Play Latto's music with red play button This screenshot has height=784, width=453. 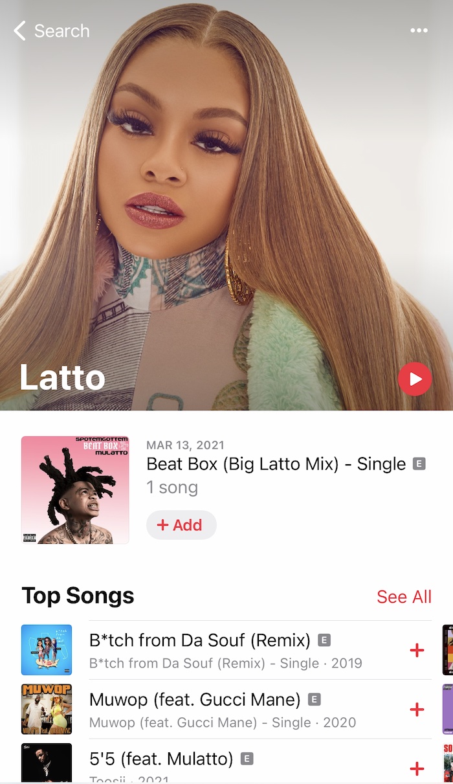pos(415,379)
